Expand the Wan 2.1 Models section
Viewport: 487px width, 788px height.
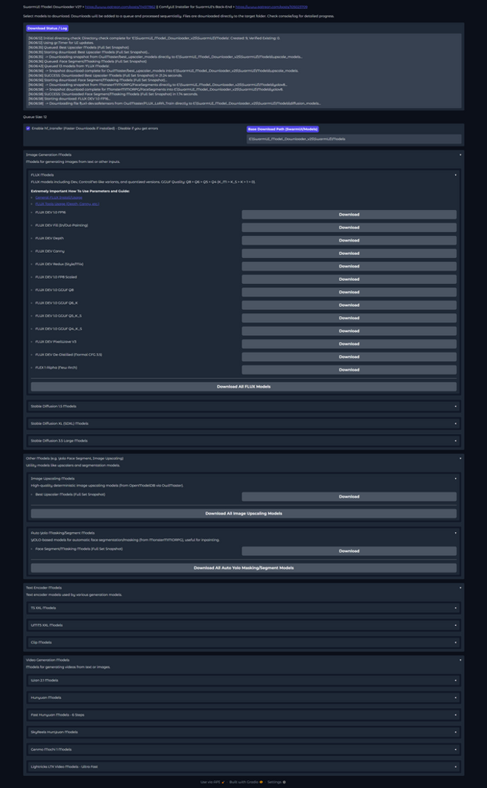click(x=243, y=680)
